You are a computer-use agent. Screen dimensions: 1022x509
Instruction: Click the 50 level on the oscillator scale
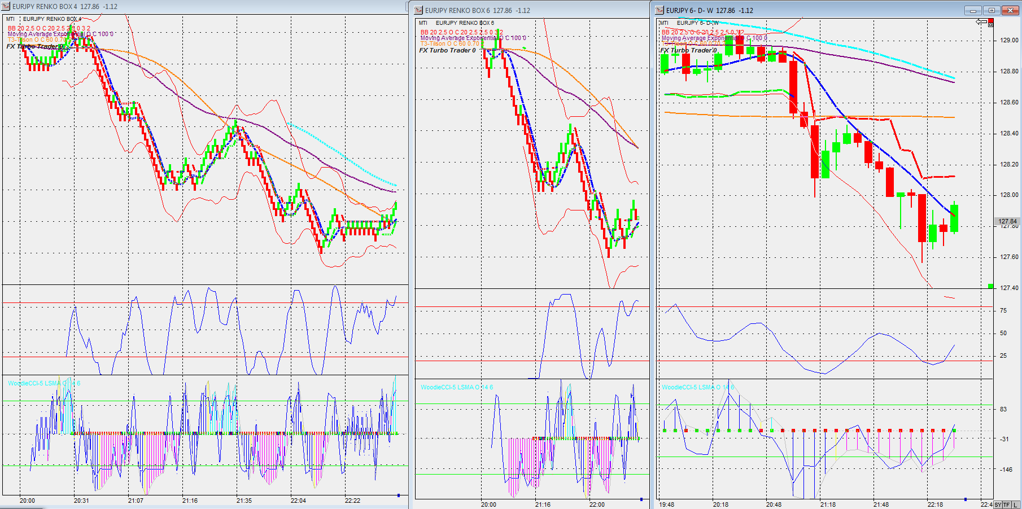point(1003,334)
